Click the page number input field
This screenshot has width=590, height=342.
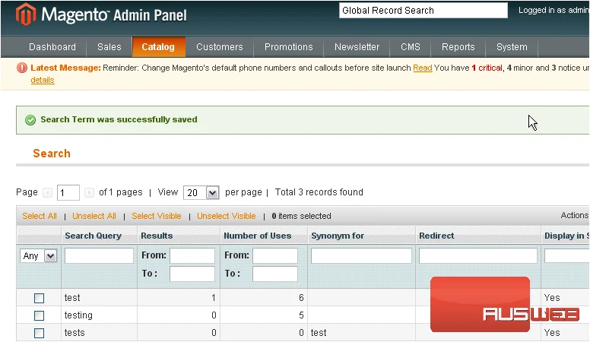pos(68,192)
